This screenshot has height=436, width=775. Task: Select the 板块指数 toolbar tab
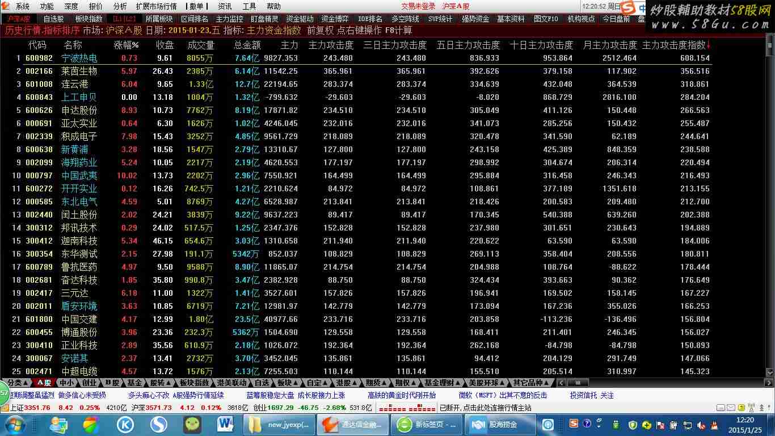pyautogui.click(x=89, y=19)
